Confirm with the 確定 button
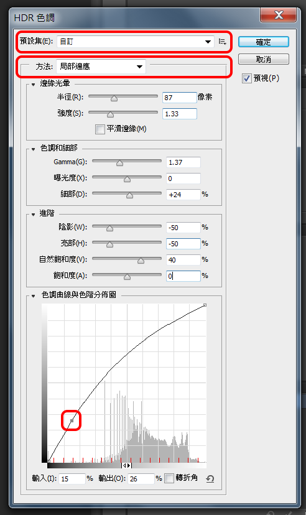This screenshot has width=306, height=515. pyautogui.click(x=264, y=42)
